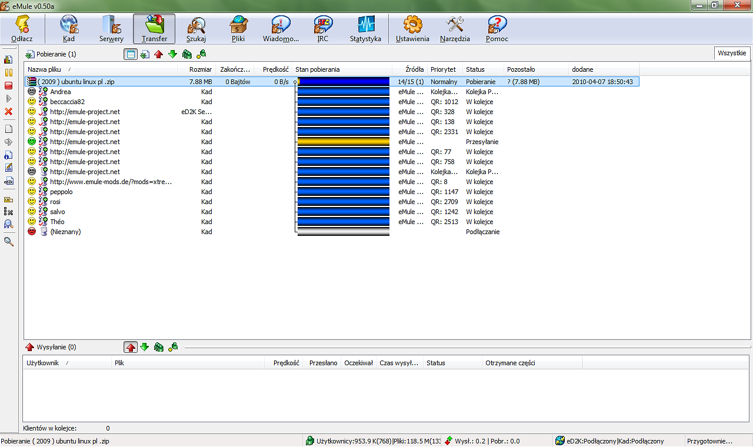Screen dimensions: 753x447
Task: Toggle known clients view in Pobieranie toolbar
Action: click(201, 54)
